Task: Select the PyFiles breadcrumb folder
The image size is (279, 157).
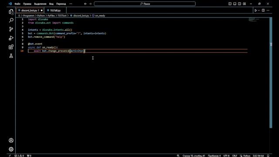Action: coord(51,16)
